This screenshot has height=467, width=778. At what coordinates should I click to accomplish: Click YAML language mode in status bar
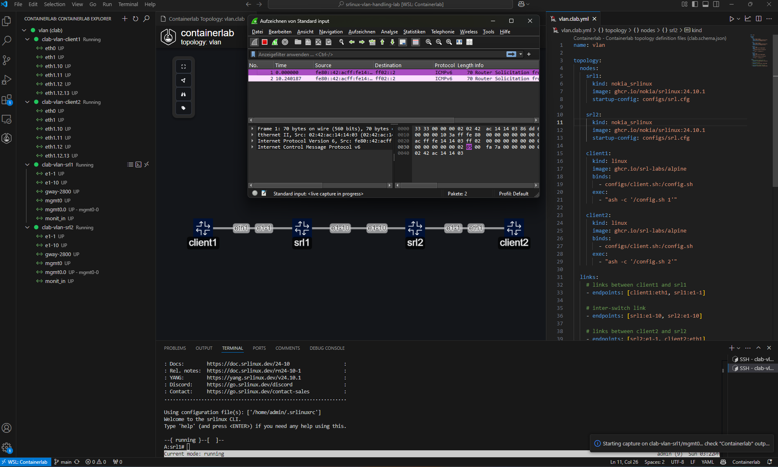click(708, 462)
